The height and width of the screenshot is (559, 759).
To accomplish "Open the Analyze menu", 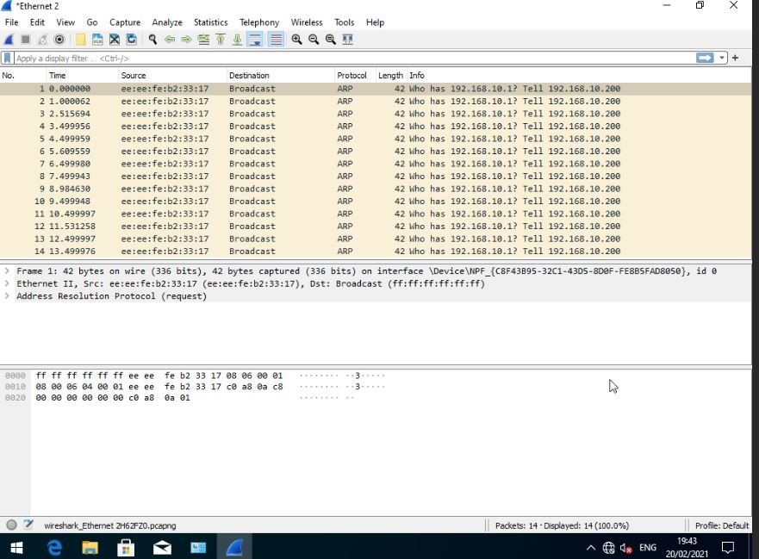I will [x=167, y=22].
